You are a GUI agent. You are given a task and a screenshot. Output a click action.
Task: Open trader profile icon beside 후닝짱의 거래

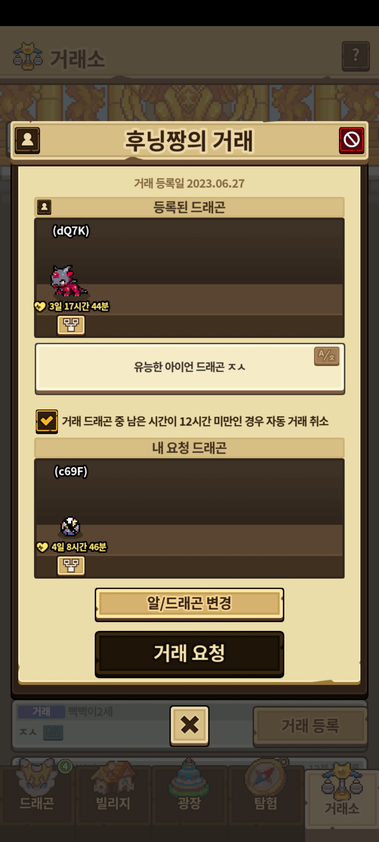[27, 140]
